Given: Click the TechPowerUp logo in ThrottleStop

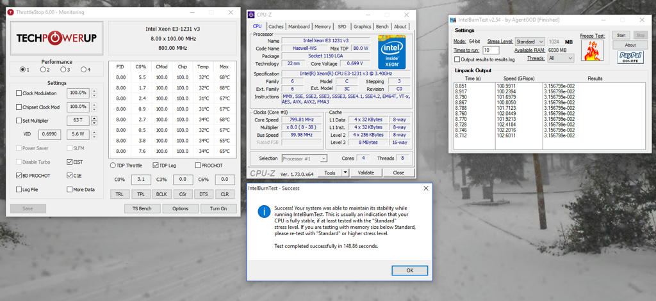Looking at the screenshot, I should (x=56, y=38).
